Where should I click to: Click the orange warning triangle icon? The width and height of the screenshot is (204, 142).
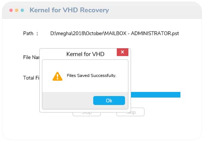pos(57,76)
